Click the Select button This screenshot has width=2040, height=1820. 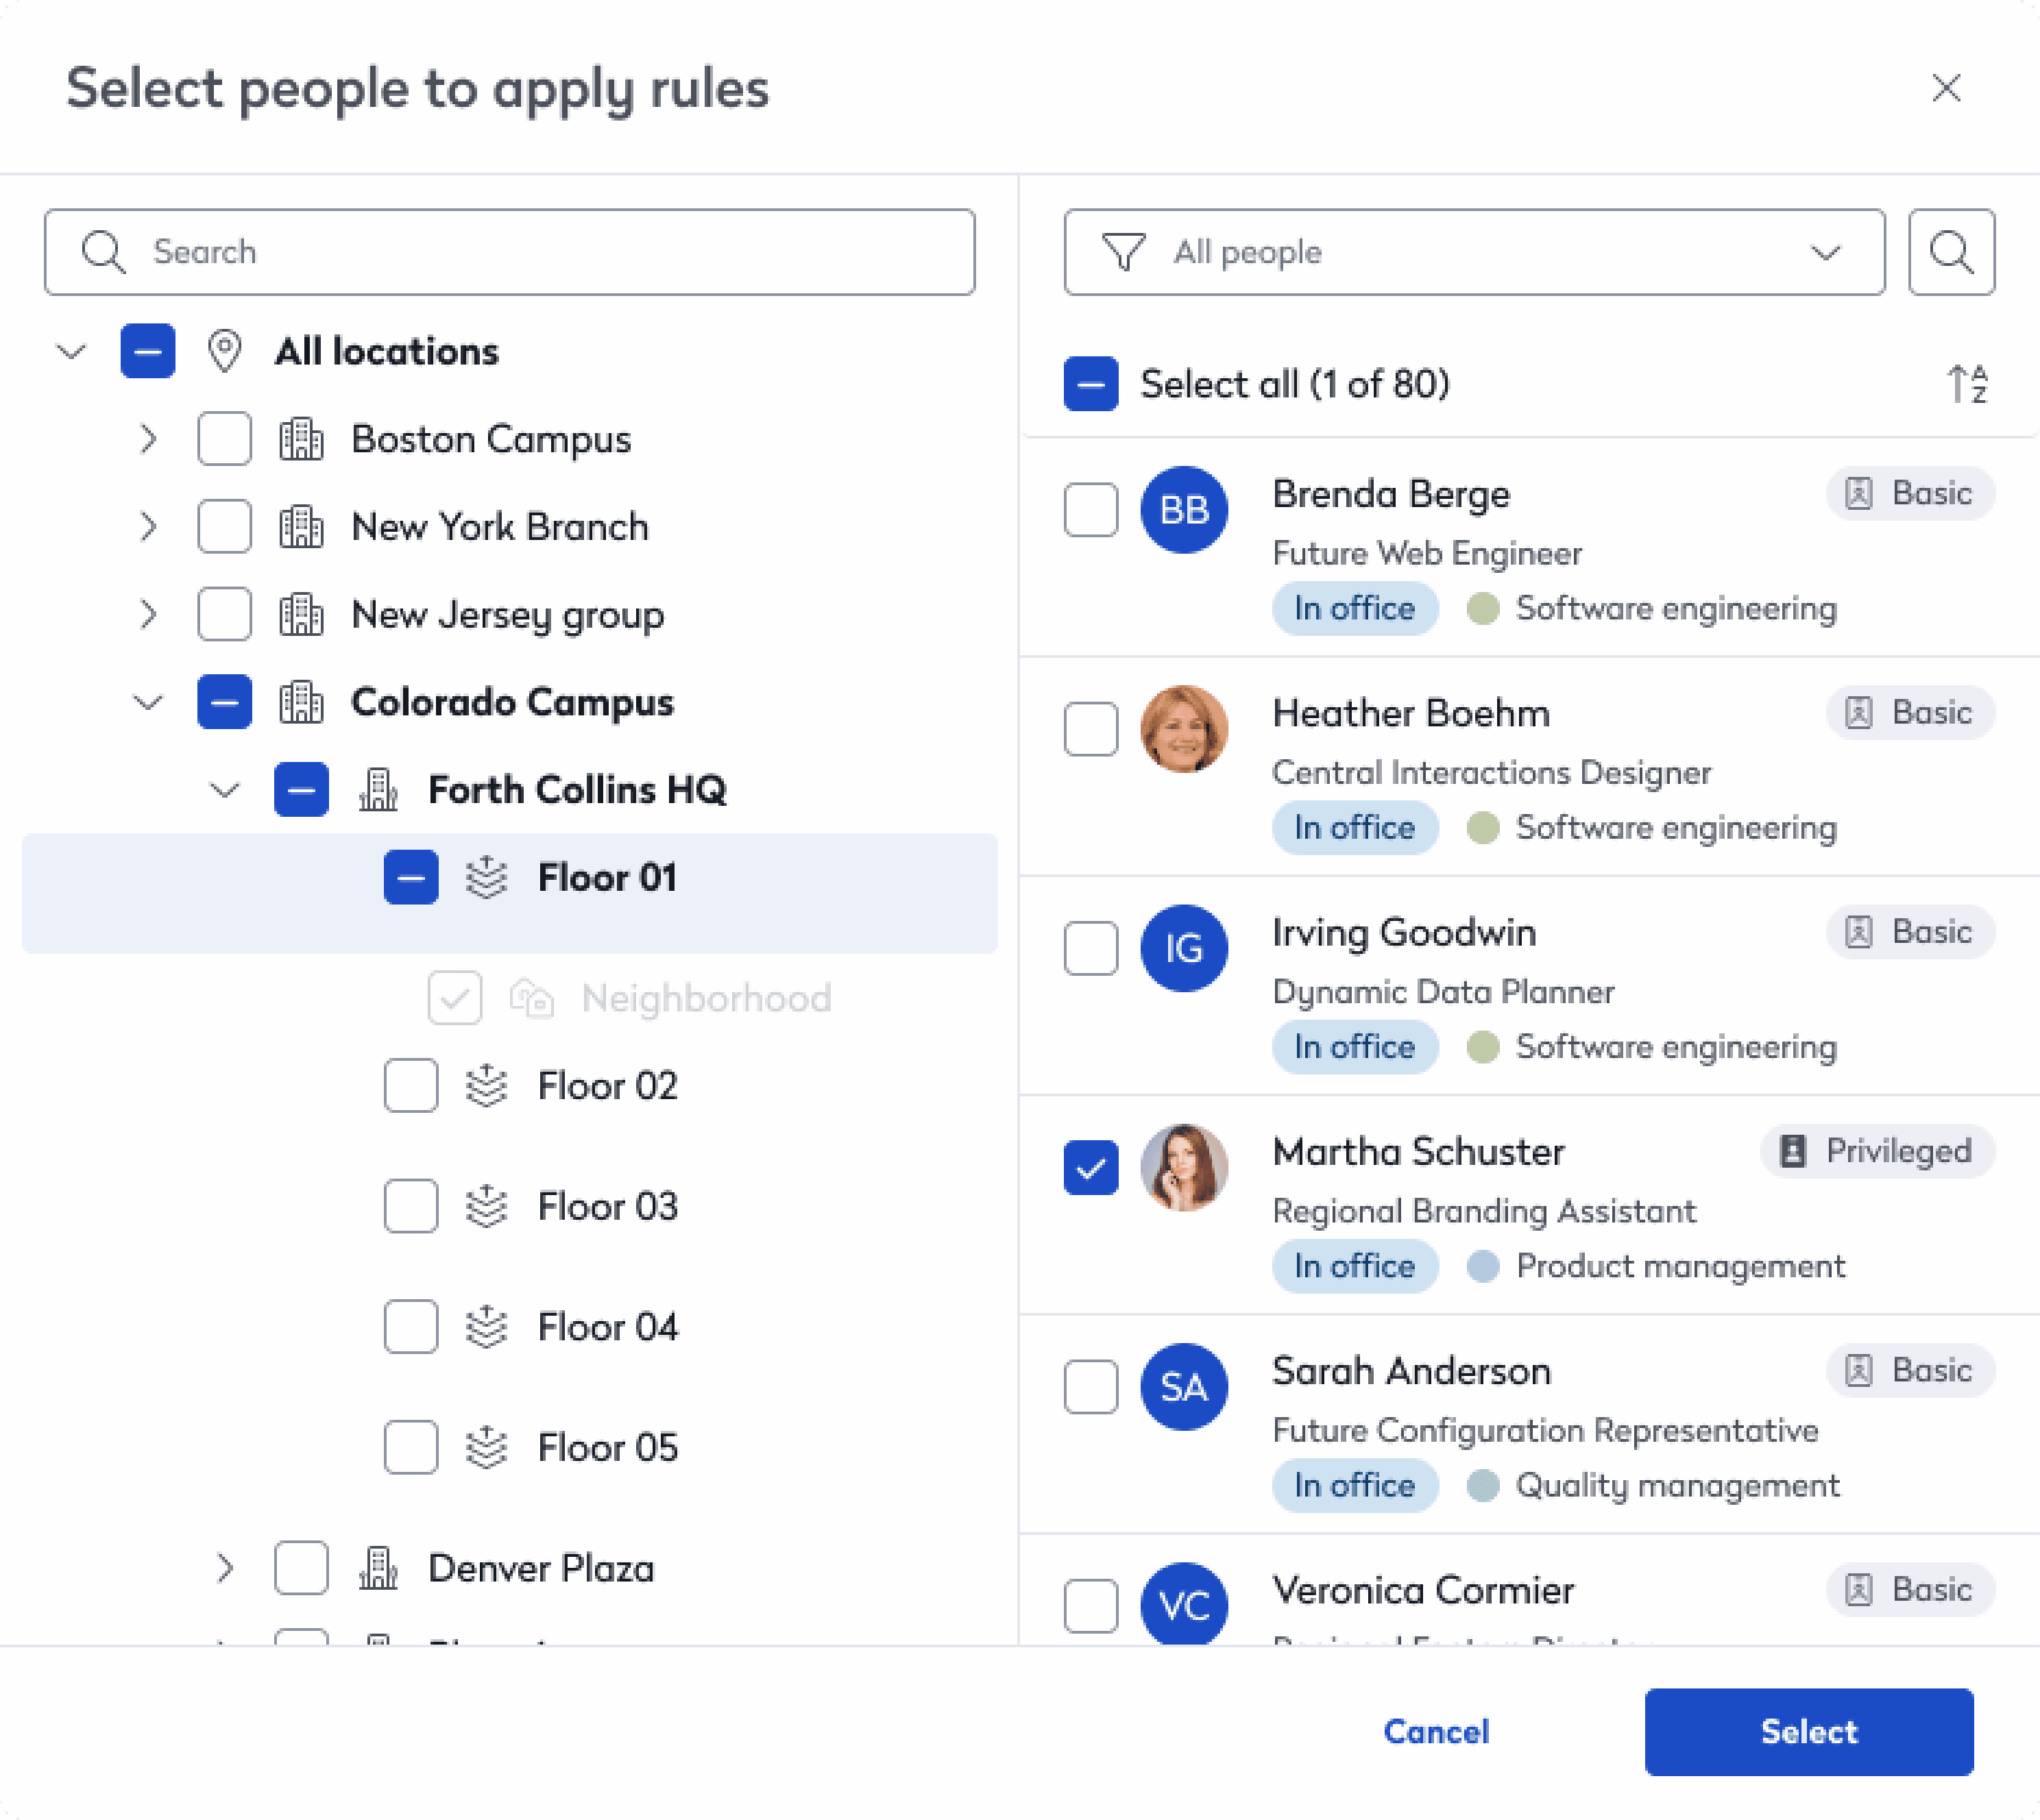pyautogui.click(x=1808, y=1732)
